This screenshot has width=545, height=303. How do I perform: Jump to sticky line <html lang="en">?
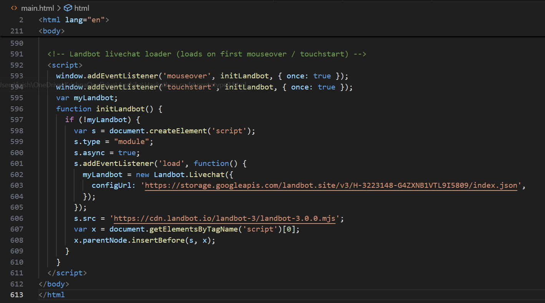(x=74, y=20)
